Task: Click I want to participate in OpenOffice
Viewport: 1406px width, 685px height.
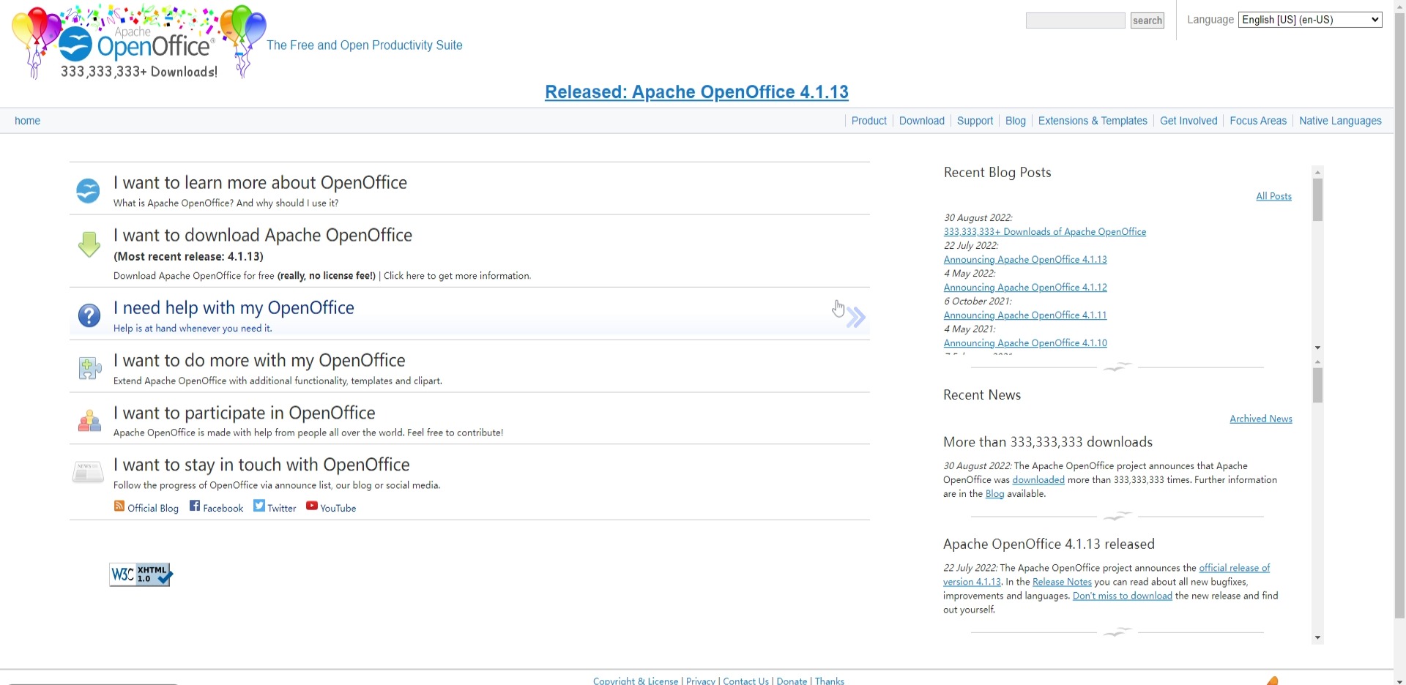Action: pos(245,413)
